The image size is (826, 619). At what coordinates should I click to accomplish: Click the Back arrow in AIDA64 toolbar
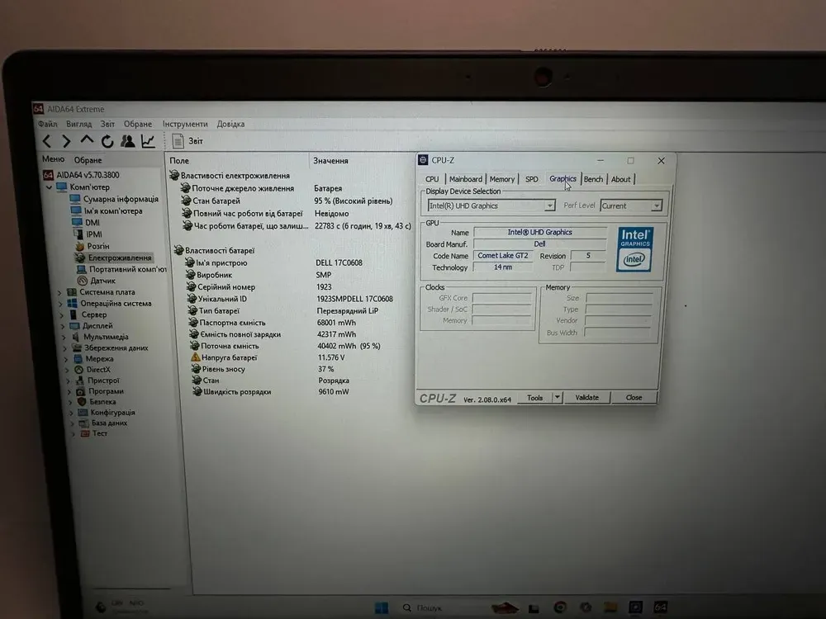click(x=47, y=142)
